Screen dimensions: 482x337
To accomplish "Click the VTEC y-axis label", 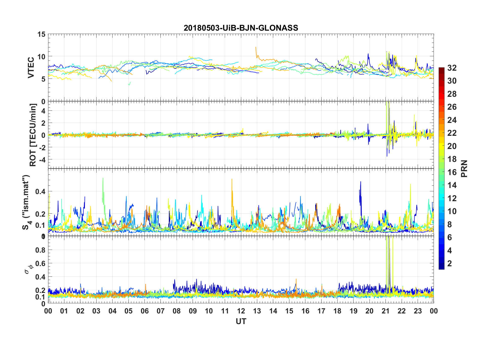I will [x=31, y=68].
